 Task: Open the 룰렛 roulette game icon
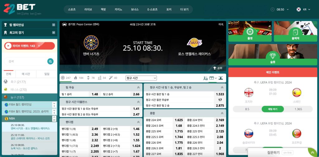(x=250, y=32)
